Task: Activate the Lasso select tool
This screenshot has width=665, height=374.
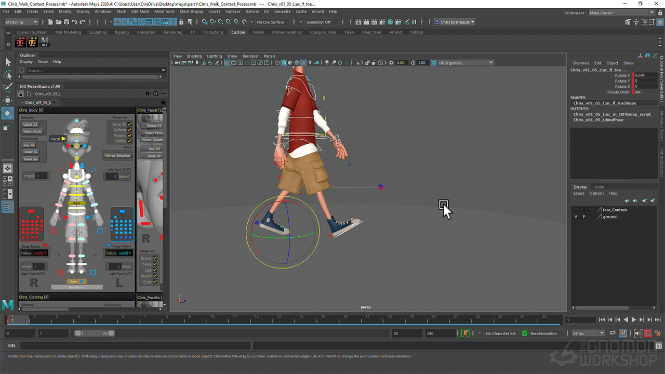Action: click(8, 75)
